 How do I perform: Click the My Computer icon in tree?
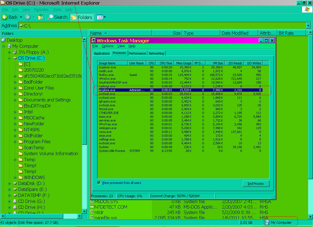9,46
